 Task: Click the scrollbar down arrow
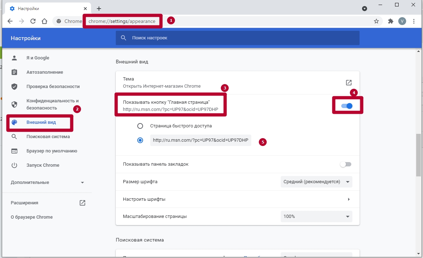[x=418, y=254]
